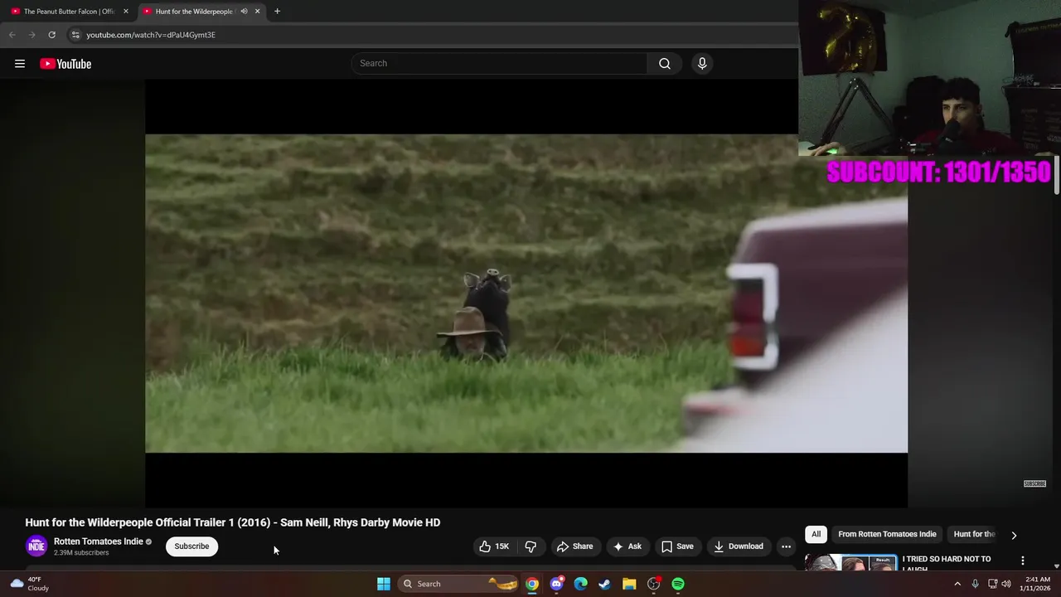Open network settings tray icon
The width and height of the screenshot is (1061, 597).
point(992,584)
